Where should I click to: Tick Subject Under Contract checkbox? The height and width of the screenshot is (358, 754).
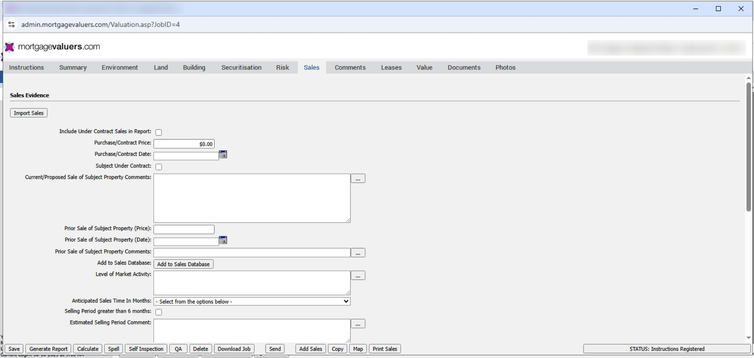159,167
